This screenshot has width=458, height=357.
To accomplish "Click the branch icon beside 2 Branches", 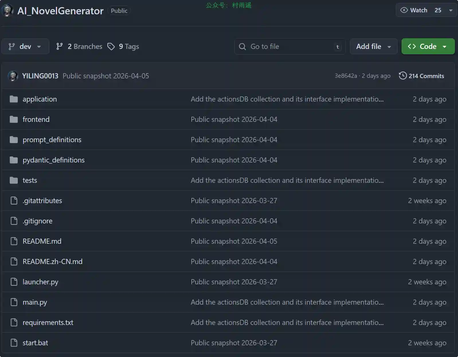I will coord(60,46).
